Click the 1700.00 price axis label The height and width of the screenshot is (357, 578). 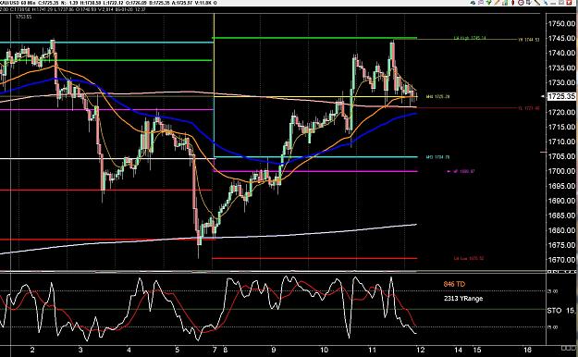[x=561, y=171]
